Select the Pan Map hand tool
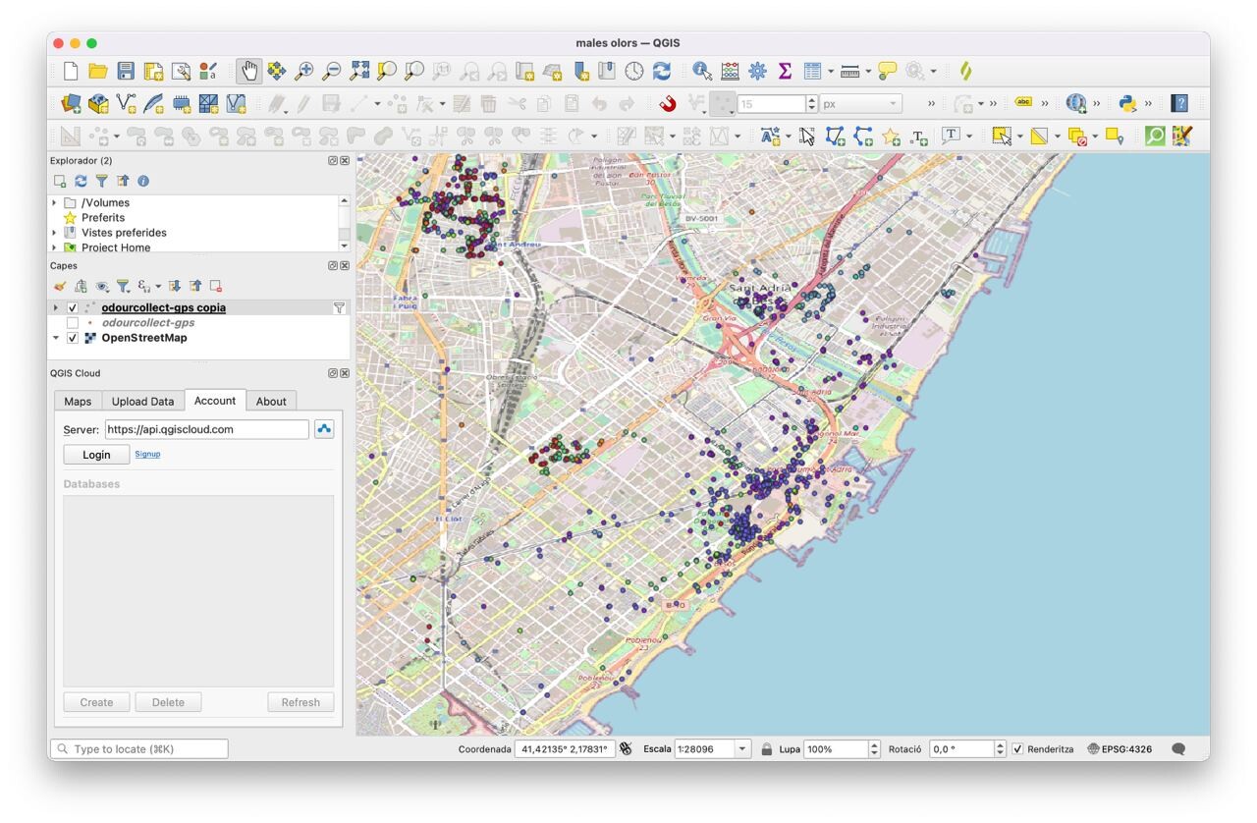The width and height of the screenshot is (1257, 823). 249,71
